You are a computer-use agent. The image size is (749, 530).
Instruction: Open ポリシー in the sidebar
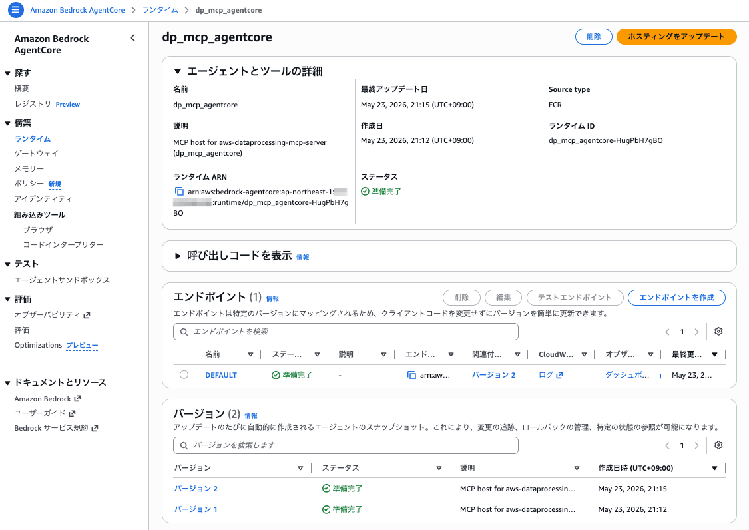coord(29,184)
